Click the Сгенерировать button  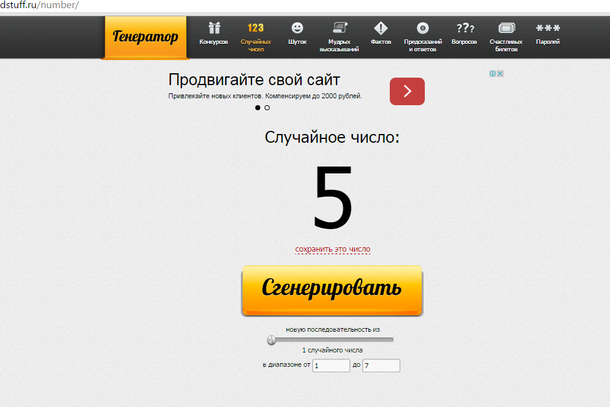click(x=332, y=291)
